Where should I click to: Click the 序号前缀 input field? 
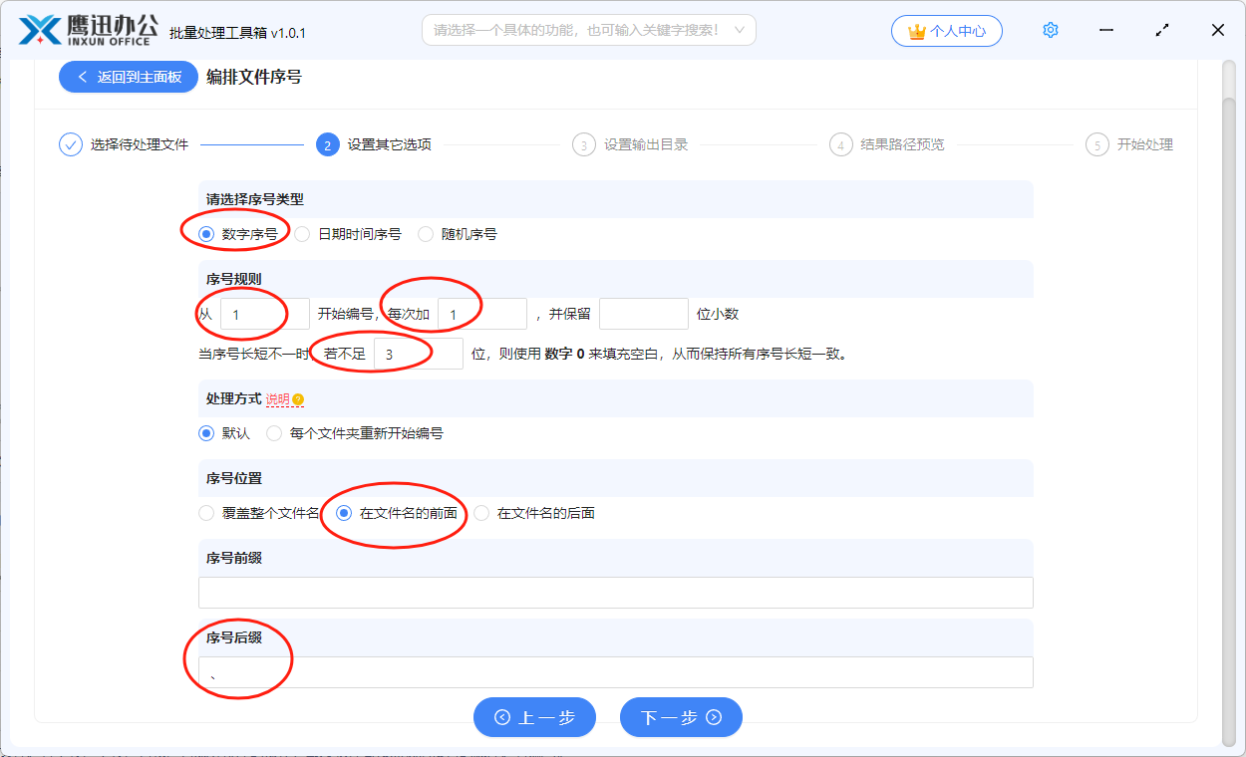click(616, 593)
